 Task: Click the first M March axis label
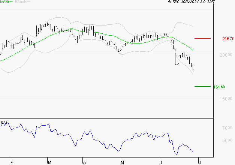coord(49,163)
